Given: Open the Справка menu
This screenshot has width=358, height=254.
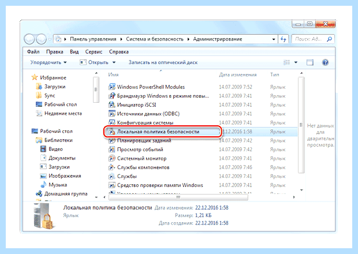Looking at the screenshot, I should click(119, 52).
